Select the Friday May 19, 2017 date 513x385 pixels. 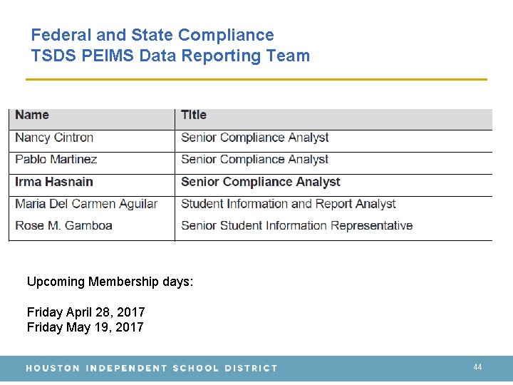[85, 327]
